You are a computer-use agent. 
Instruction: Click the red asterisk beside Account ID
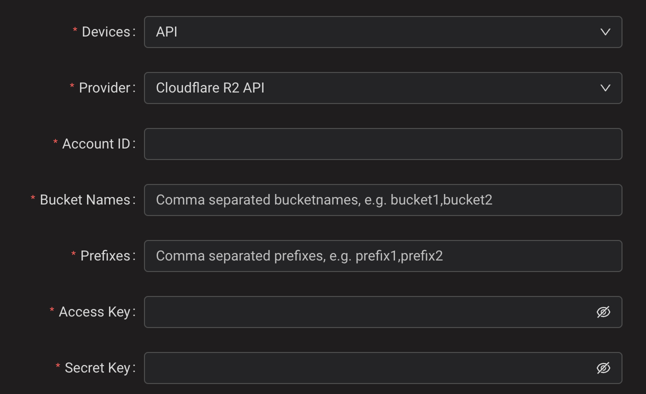[x=55, y=143]
